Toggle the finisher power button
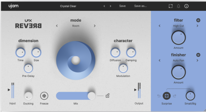The width and height of the screenshot is (206, 112). click(x=198, y=55)
